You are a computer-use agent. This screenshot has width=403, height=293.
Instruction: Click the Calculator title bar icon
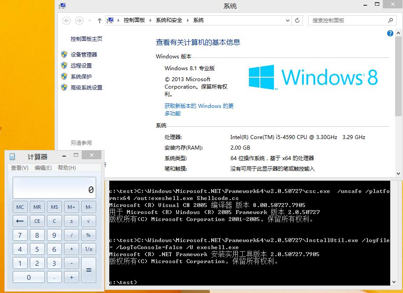pos(12,157)
